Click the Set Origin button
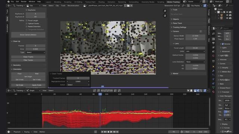The height and width of the screenshot is (134, 239). coord(28,77)
